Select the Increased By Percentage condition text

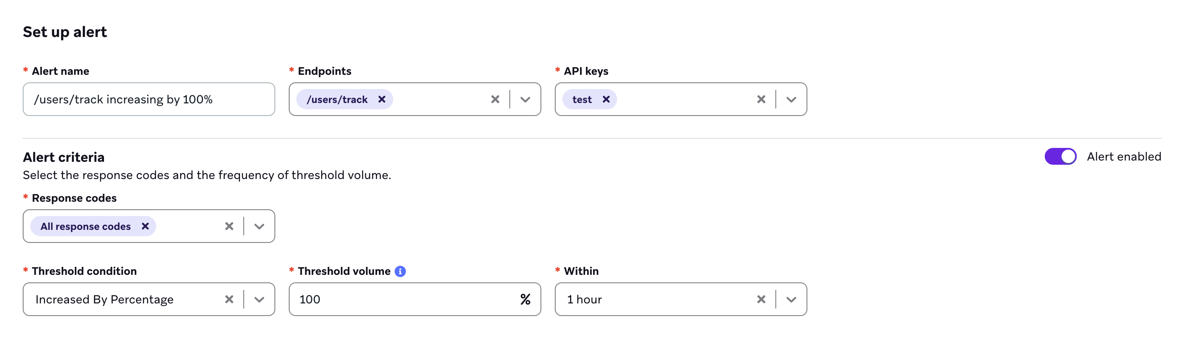(x=104, y=299)
